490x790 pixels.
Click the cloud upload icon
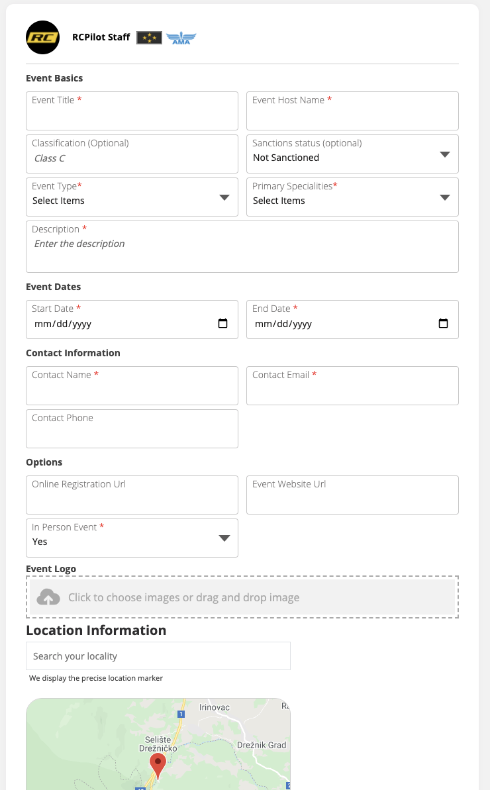(x=48, y=597)
